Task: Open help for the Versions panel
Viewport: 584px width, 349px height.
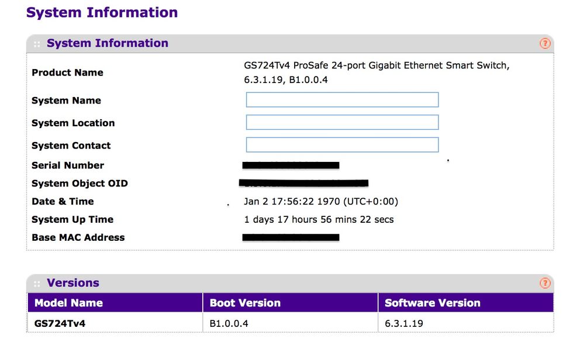Action: pos(544,283)
